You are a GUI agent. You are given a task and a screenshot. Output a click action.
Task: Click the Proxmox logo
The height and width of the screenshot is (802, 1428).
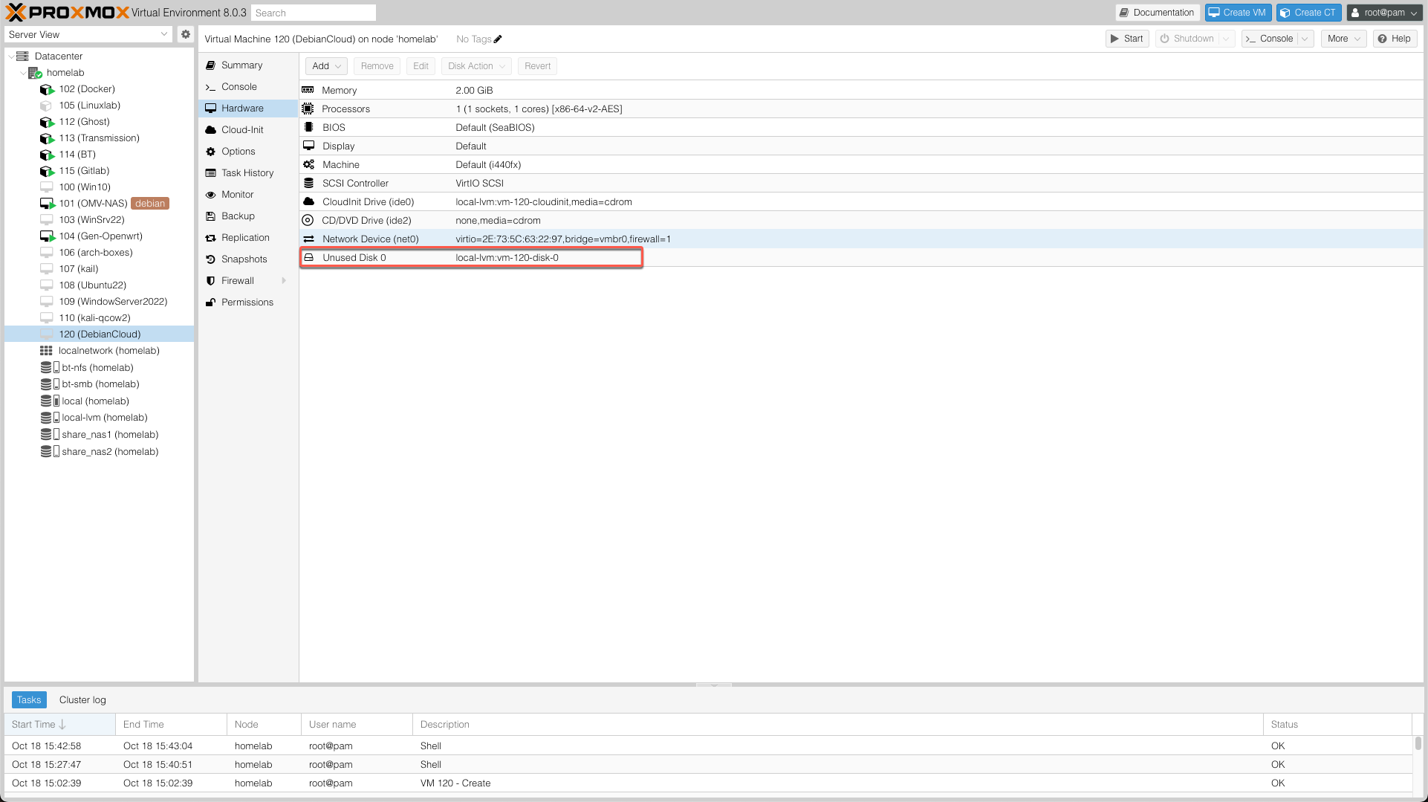[67, 13]
